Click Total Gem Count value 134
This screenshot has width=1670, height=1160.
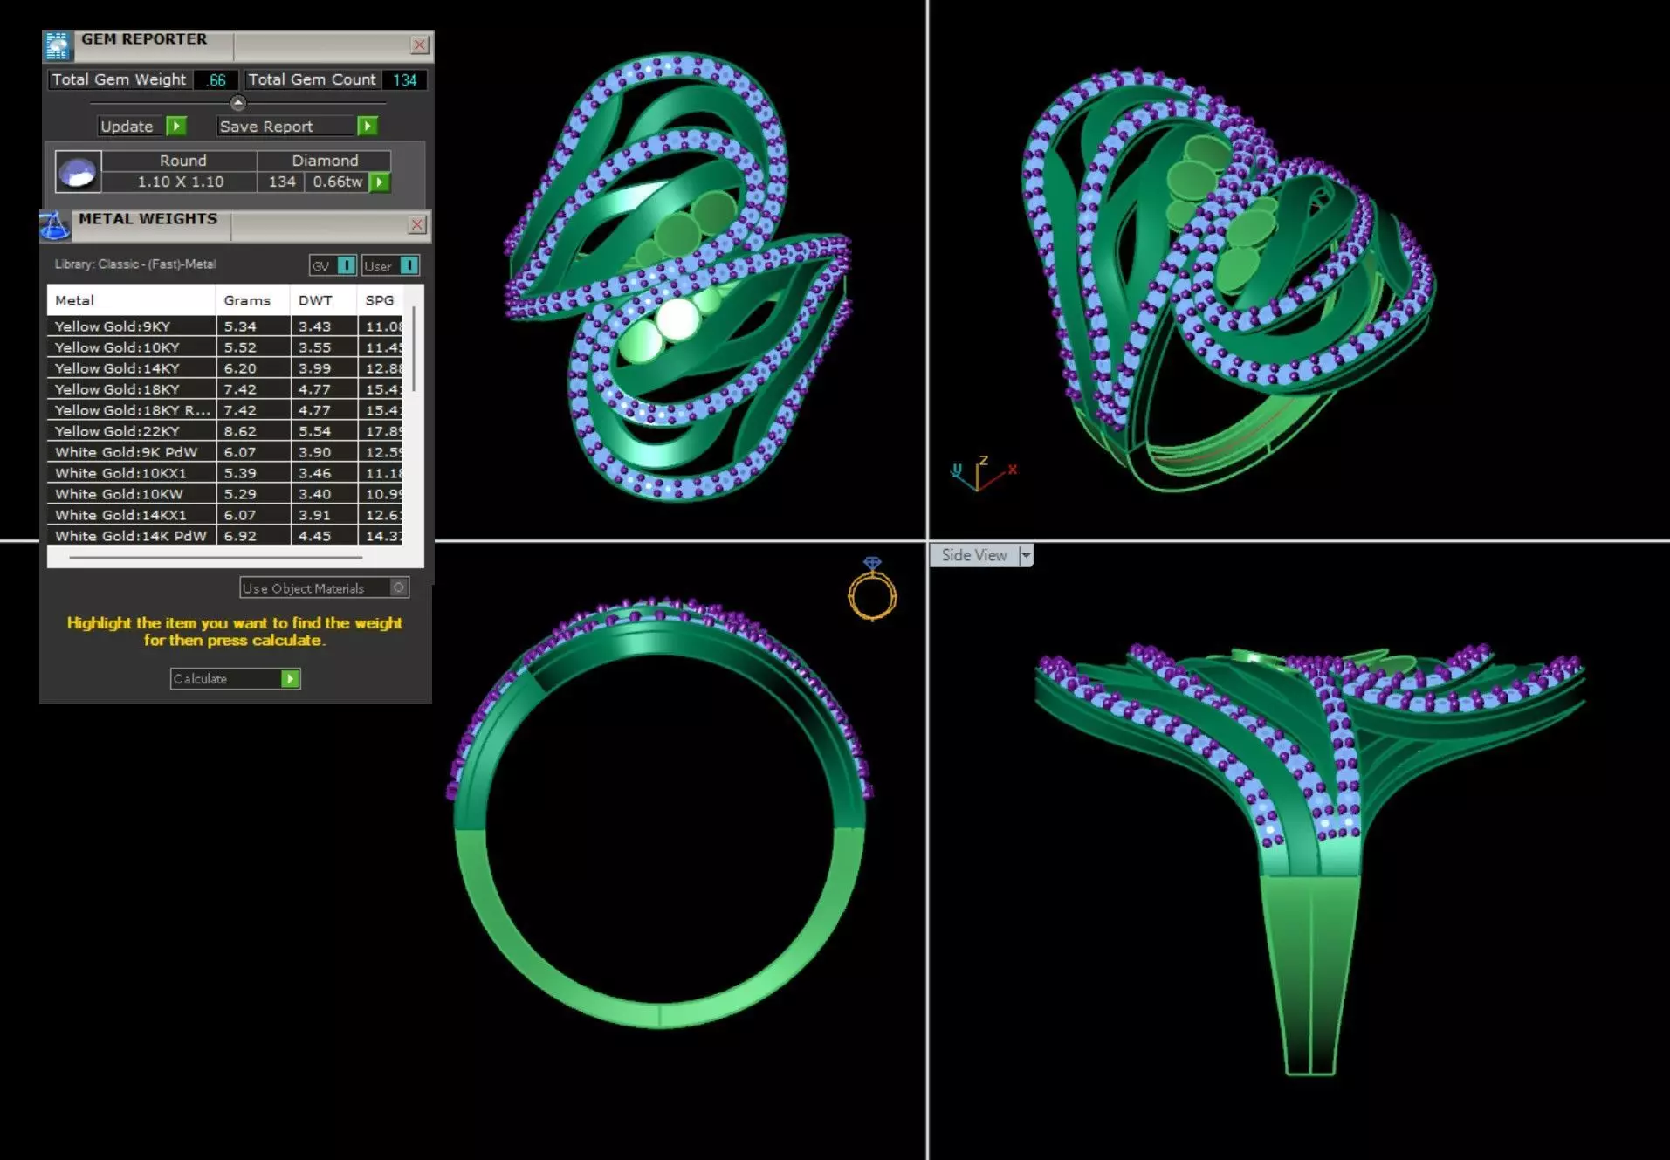(x=404, y=80)
